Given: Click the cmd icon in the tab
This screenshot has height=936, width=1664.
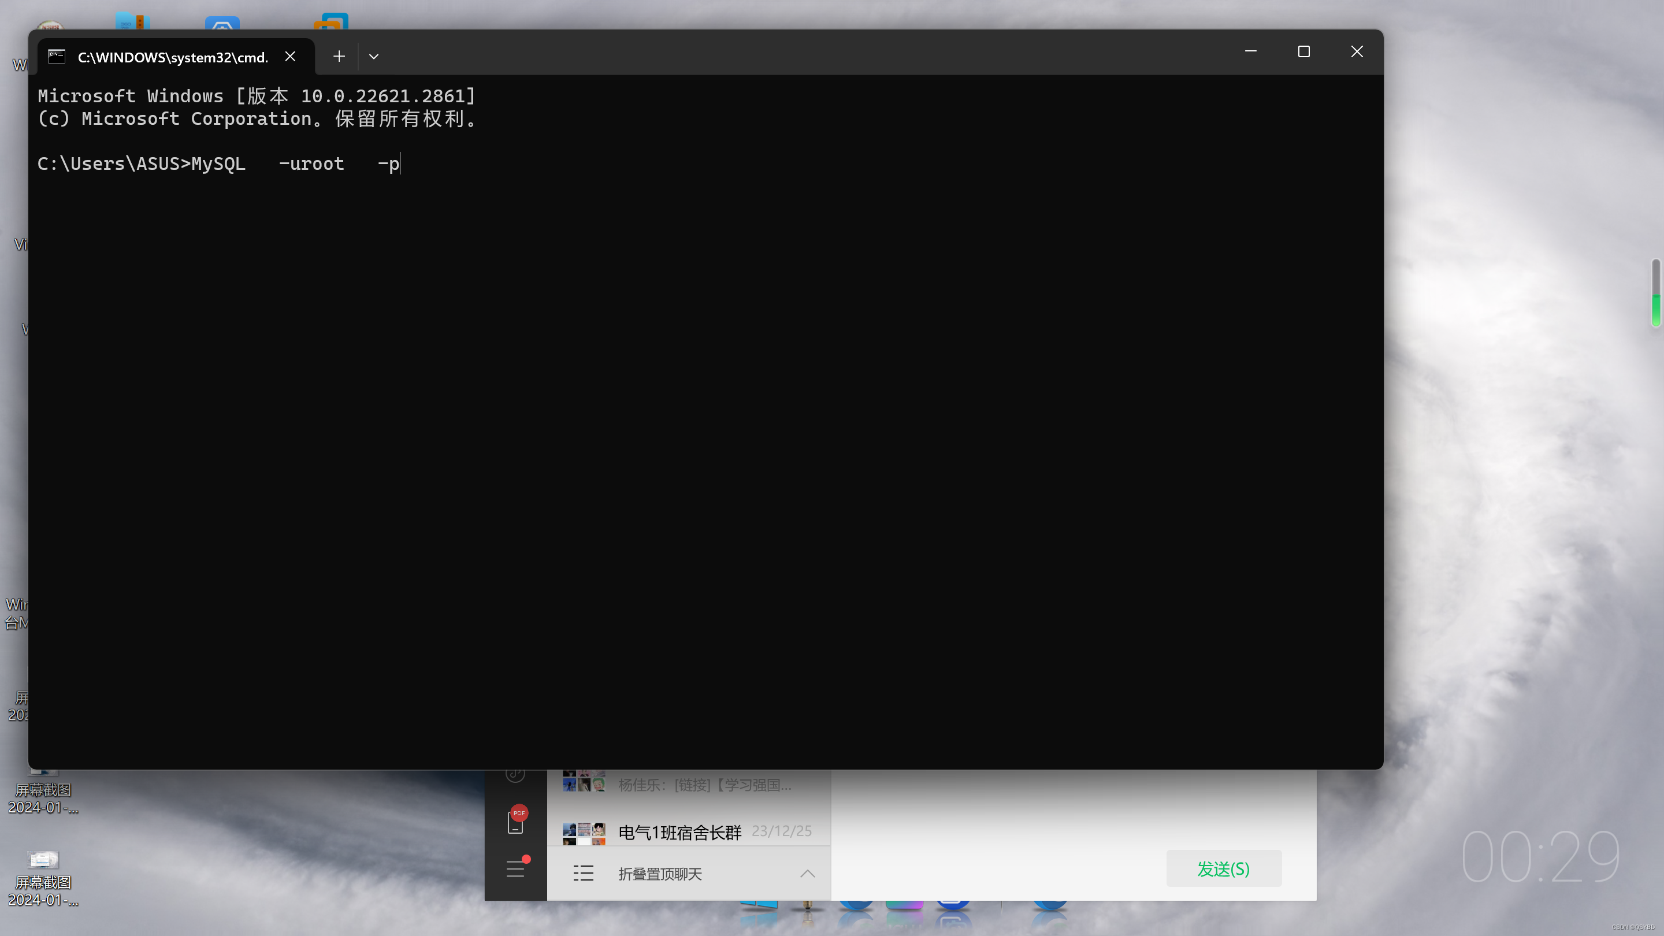Looking at the screenshot, I should click(57, 57).
